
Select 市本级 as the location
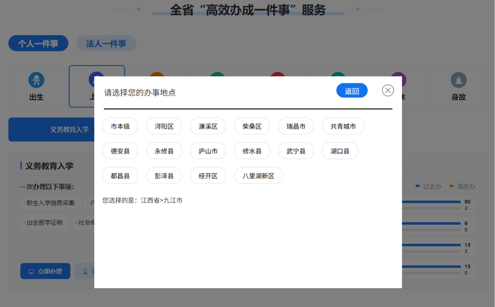coord(120,126)
